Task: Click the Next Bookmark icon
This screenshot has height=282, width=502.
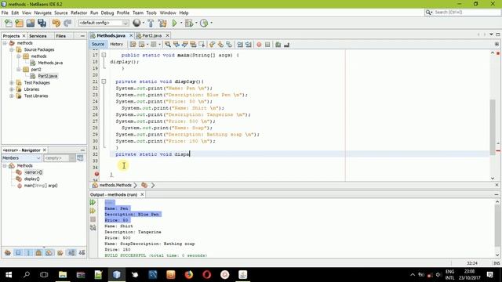Action: (x=220, y=45)
